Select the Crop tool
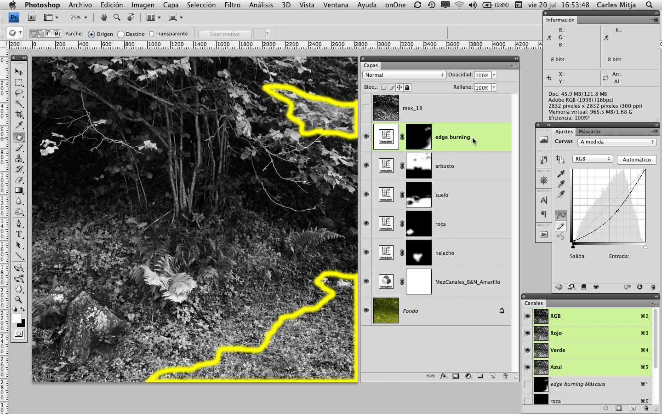Screen dimensions: 662x414 (x=19, y=114)
